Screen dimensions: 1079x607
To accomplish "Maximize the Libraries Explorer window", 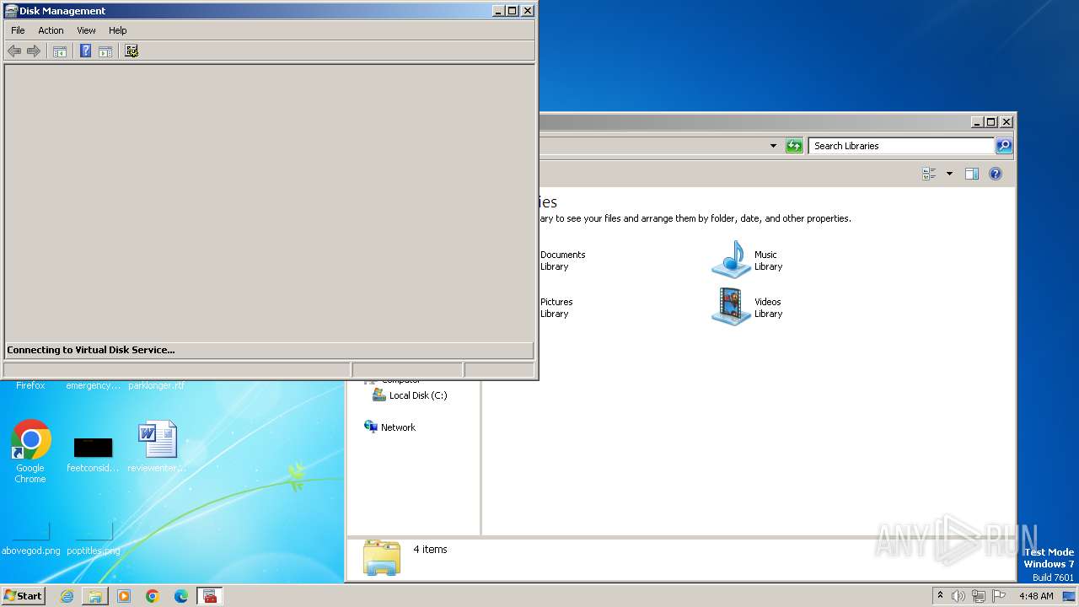I will pos(991,122).
